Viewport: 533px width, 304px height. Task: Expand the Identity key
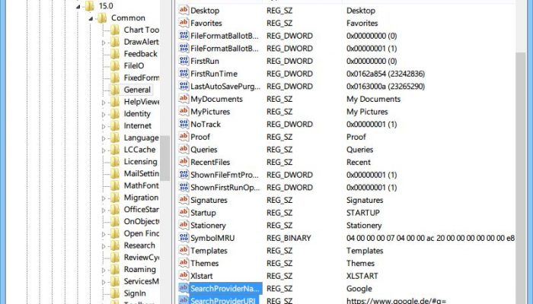[x=104, y=114]
